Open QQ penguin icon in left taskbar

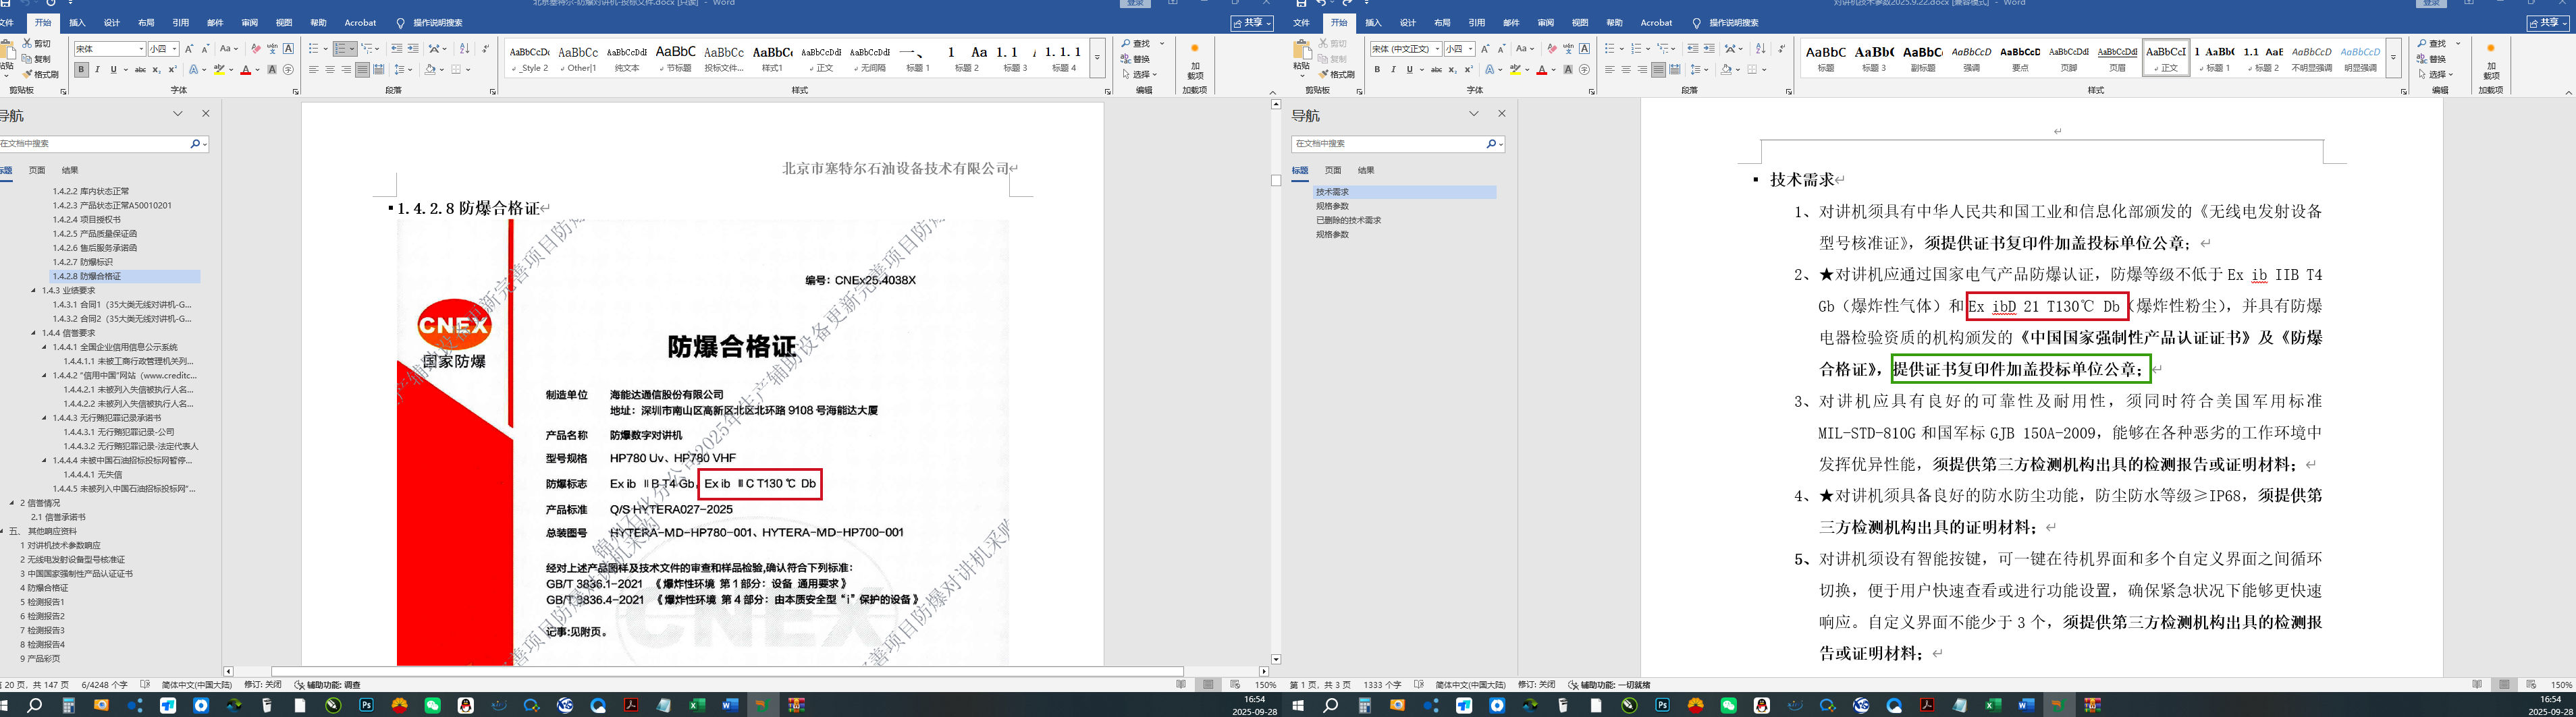(x=465, y=705)
